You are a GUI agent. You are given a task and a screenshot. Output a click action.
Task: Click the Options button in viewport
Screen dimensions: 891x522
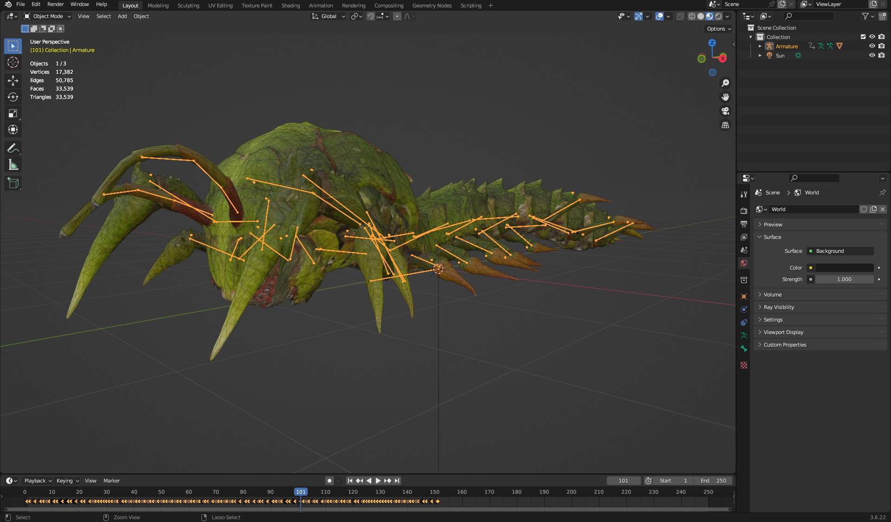(x=718, y=29)
